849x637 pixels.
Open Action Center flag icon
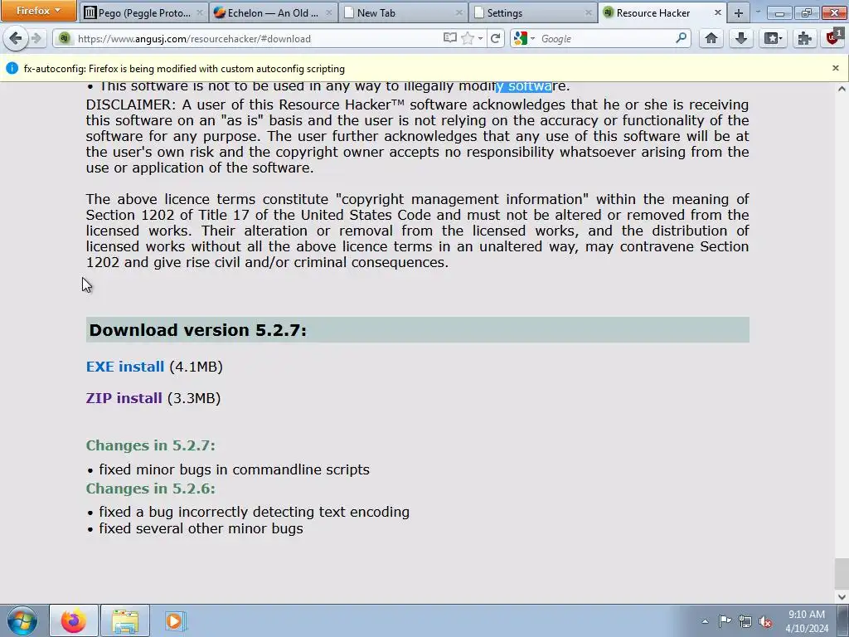click(725, 621)
